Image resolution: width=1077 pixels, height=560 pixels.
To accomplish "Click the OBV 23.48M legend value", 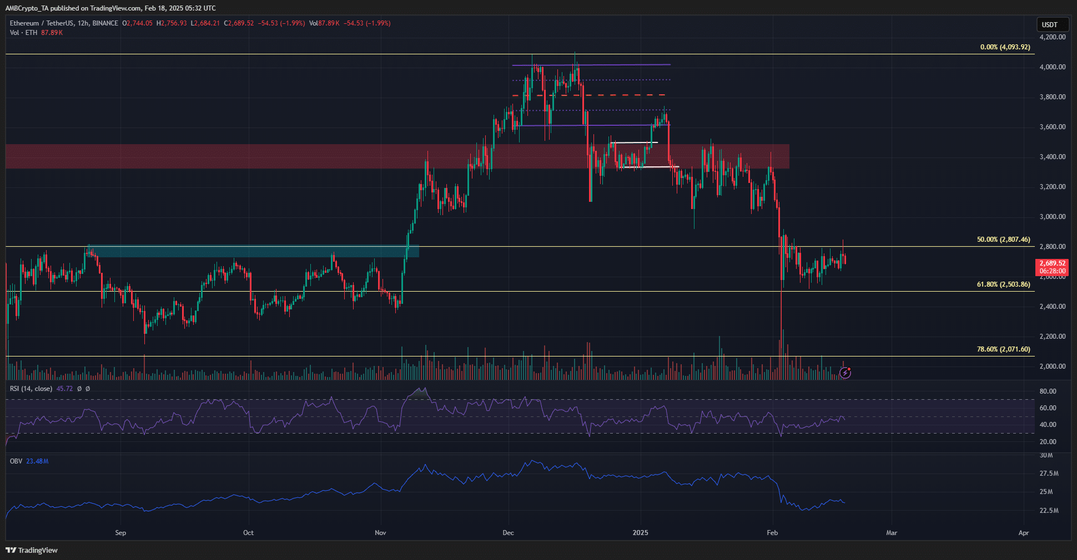I will tap(39, 461).
